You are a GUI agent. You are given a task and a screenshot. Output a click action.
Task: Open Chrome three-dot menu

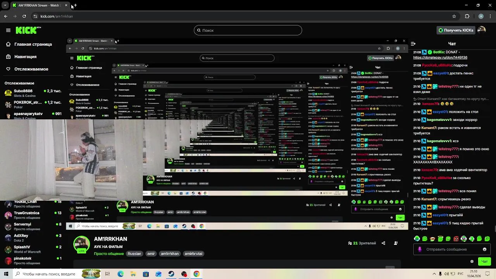(x=491, y=16)
